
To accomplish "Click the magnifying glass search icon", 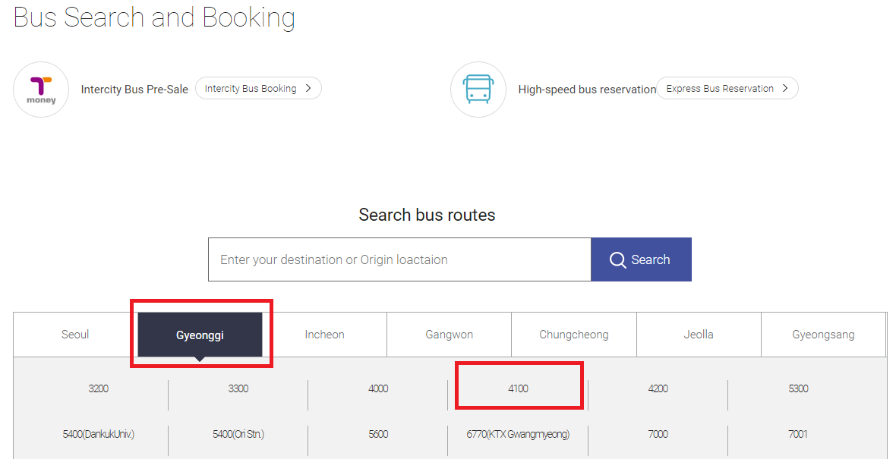I will pyautogui.click(x=617, y=259).
